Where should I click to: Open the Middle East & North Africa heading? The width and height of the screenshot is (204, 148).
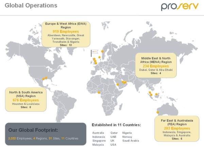156,60
